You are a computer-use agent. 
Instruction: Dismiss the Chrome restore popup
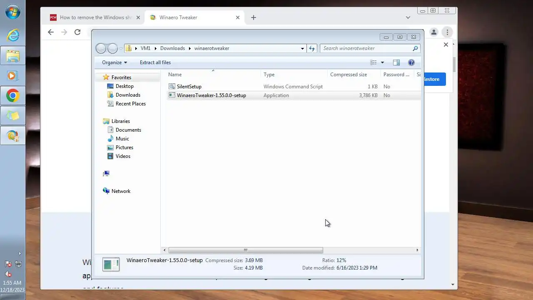(x=446, y=45)
